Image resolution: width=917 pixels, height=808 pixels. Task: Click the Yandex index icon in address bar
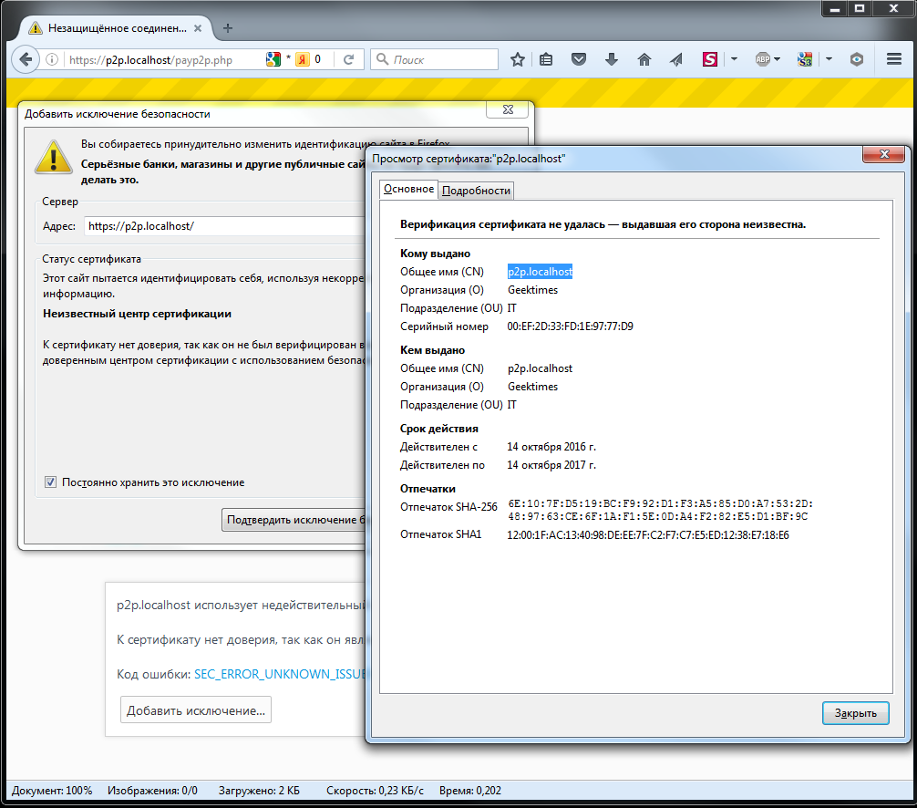tap(303, 59)
